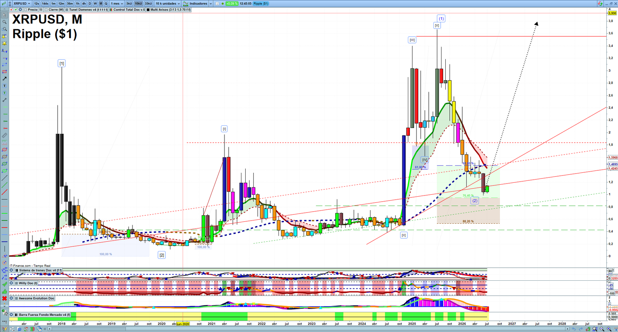
Task: Click the green checkmark icon
Action: click(x=4, y=284)
